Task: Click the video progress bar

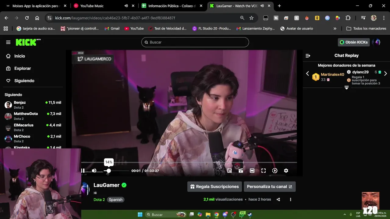Action: click(x=189, y=163)
